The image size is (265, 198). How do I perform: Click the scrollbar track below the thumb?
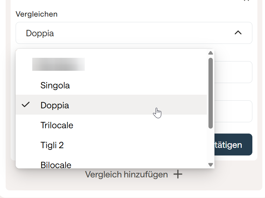210,145
